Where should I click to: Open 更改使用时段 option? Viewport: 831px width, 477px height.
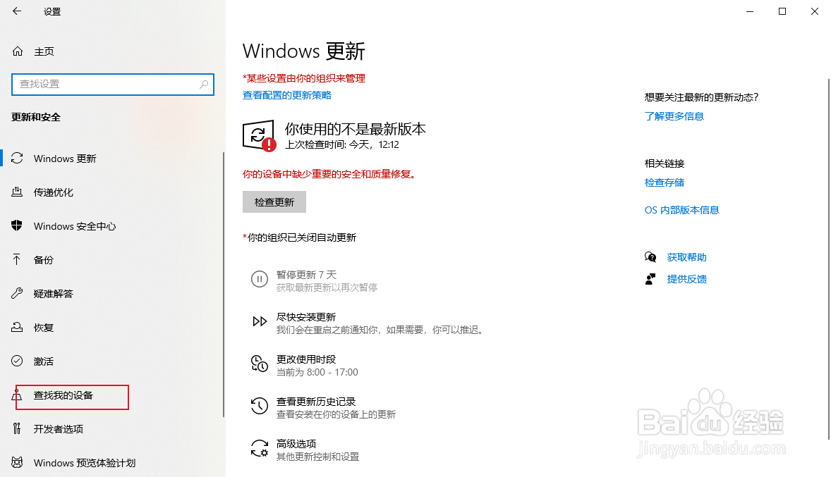(x=304, y=365)
